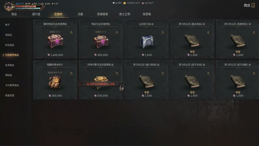Open the 通行證 tab

[x=36, y=14]
